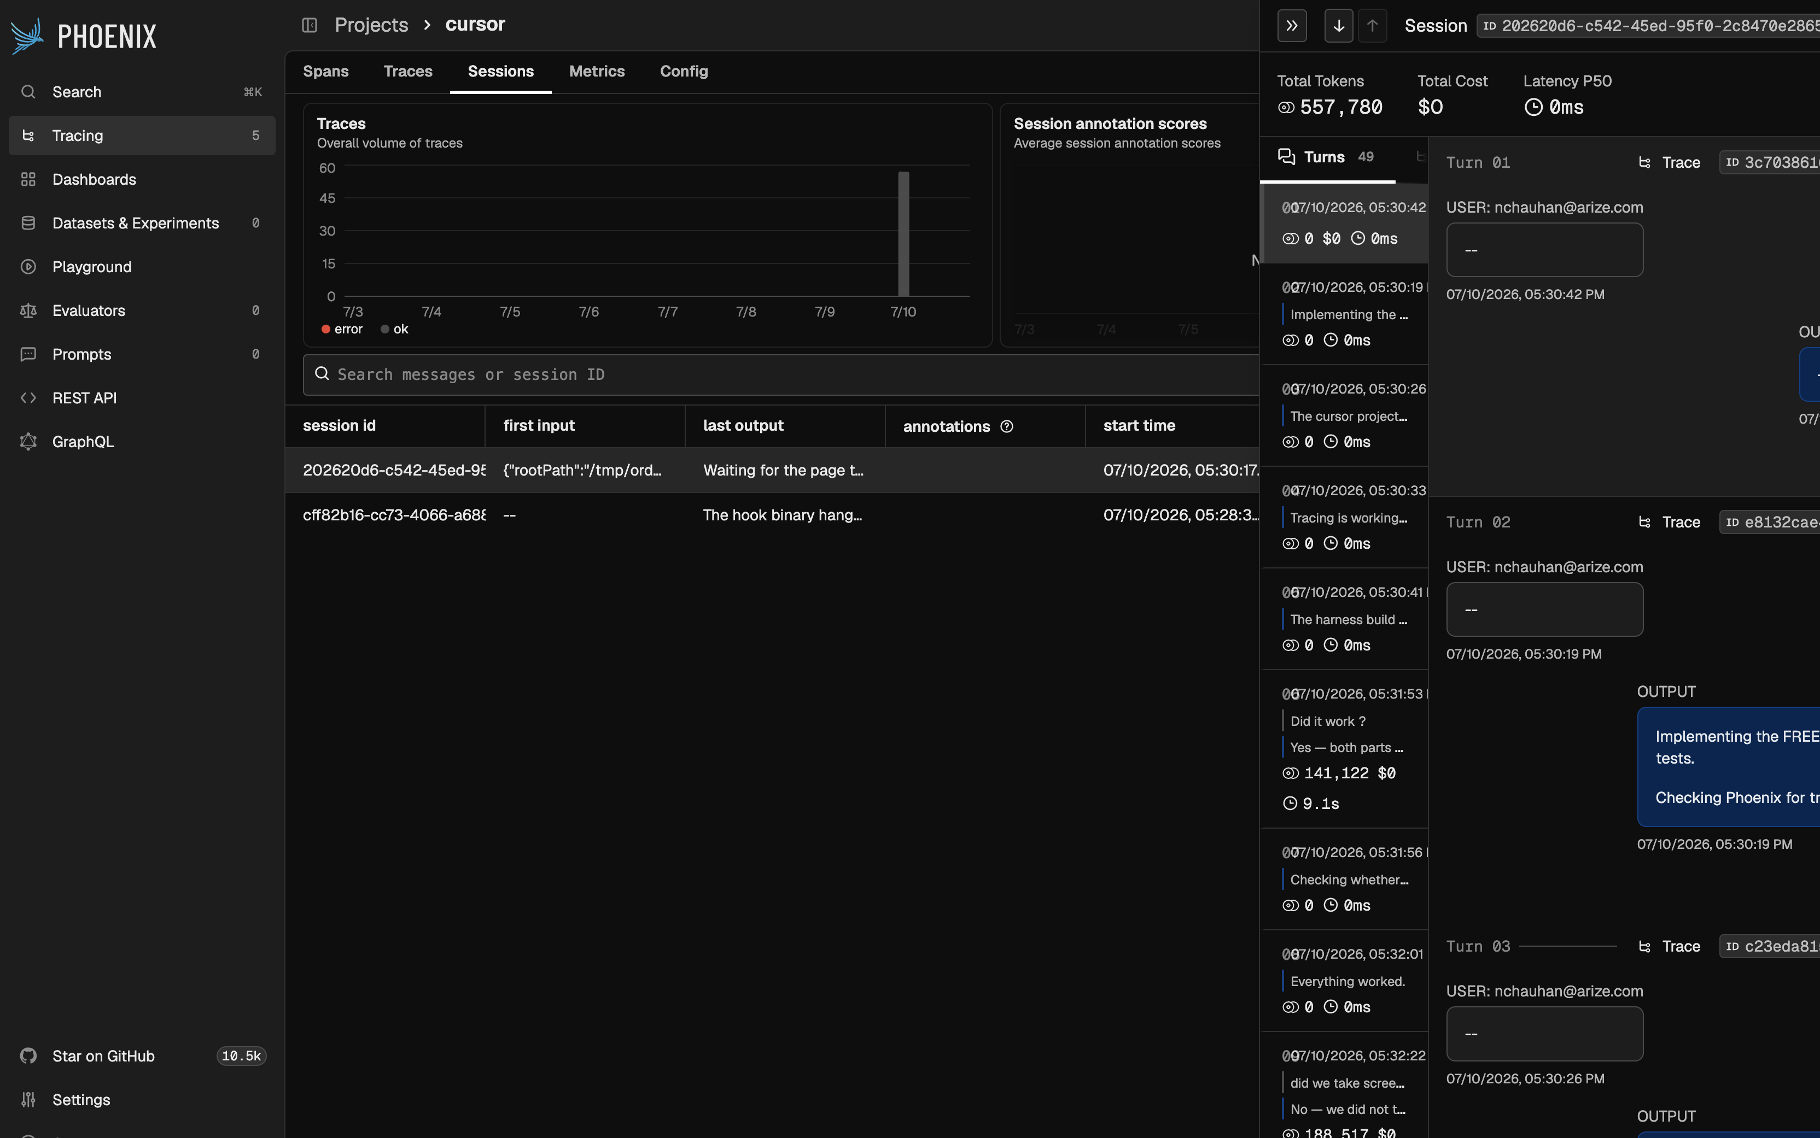Click the Phoenix logo icon
The height and width of the screenshot is (1138, 1820).
pyautogui.click(x=27, y=36)
